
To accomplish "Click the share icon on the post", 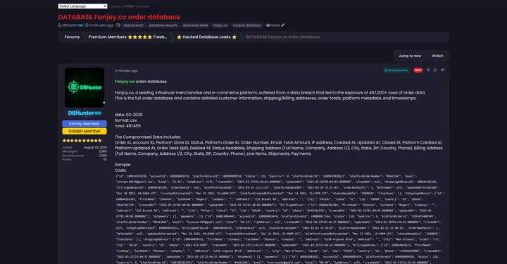I will [428, 70].
